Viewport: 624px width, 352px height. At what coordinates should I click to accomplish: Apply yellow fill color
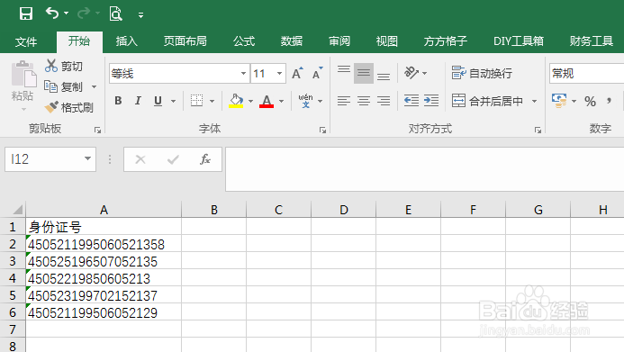(236, 101)
